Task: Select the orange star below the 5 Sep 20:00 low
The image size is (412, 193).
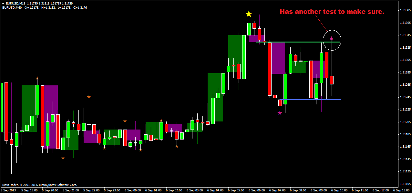Action: point(63,158)
